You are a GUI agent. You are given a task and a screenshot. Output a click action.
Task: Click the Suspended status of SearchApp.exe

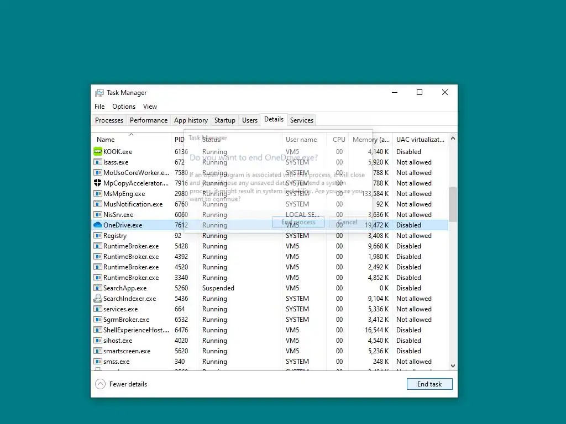tap(218, 288)
